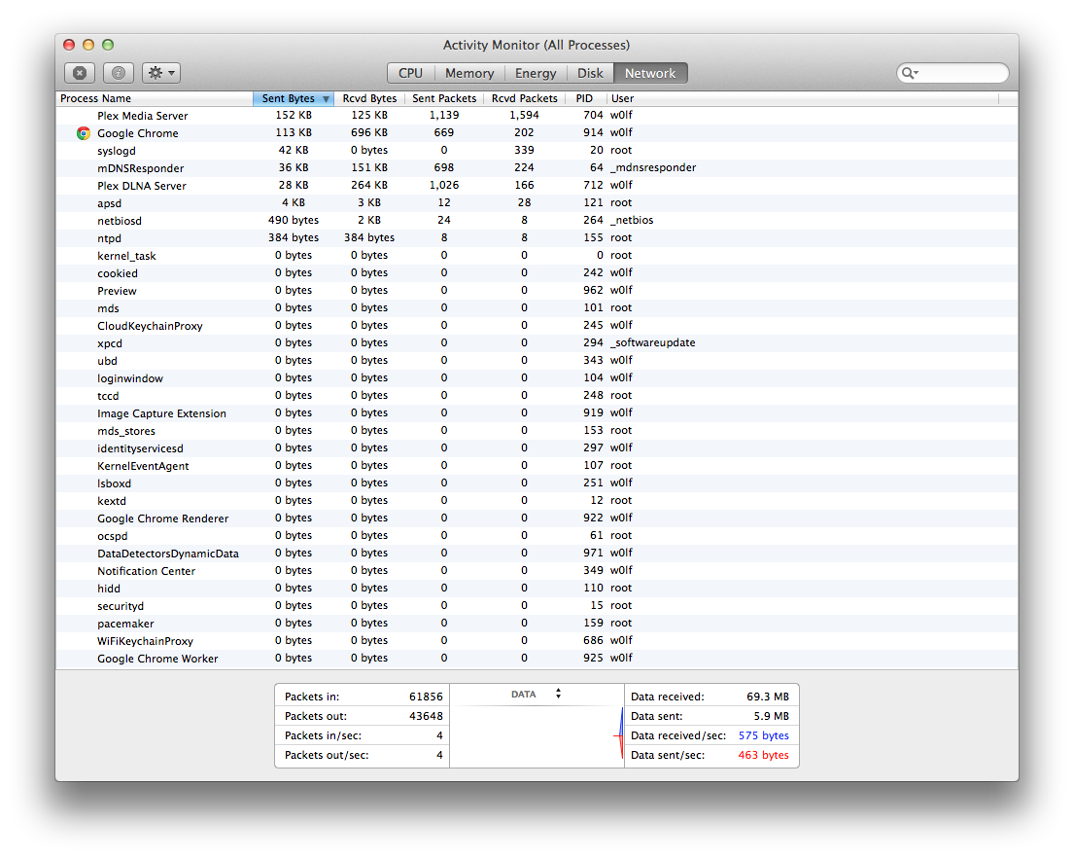1074x858 pixels.
Task: Switch graph type with DATA stepper
Action: pyautogui.click(x=558, y=694)
